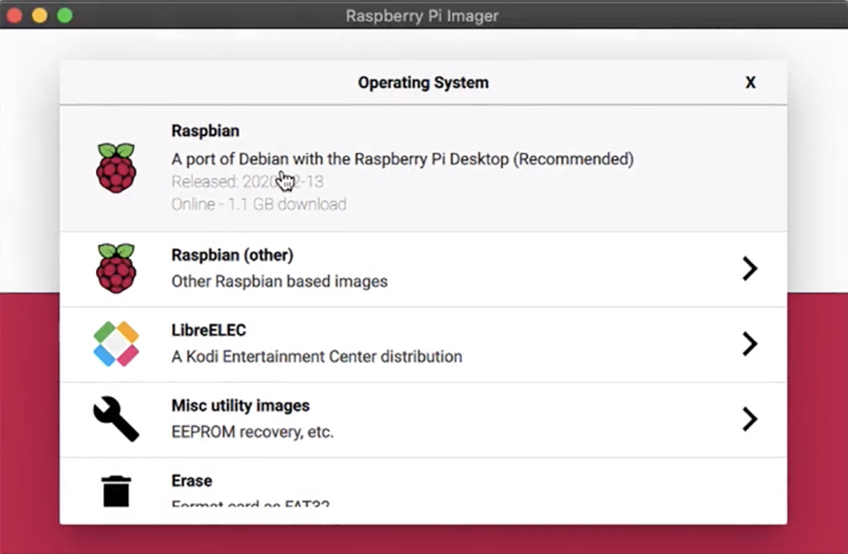Choose the recommended Debian port option
The width and height of the screenshot is (848, 554).
point(402,159)
